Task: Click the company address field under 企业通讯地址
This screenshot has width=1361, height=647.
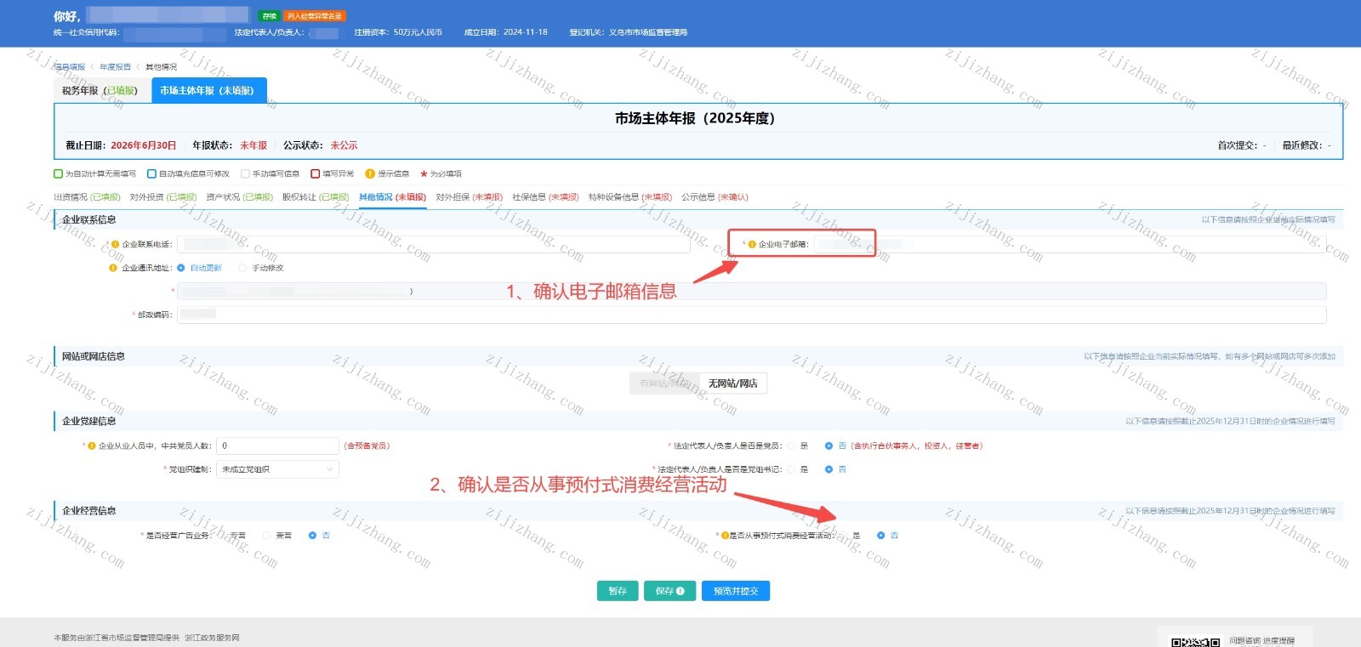Action: pyautogui.click(x=752, y=291)
